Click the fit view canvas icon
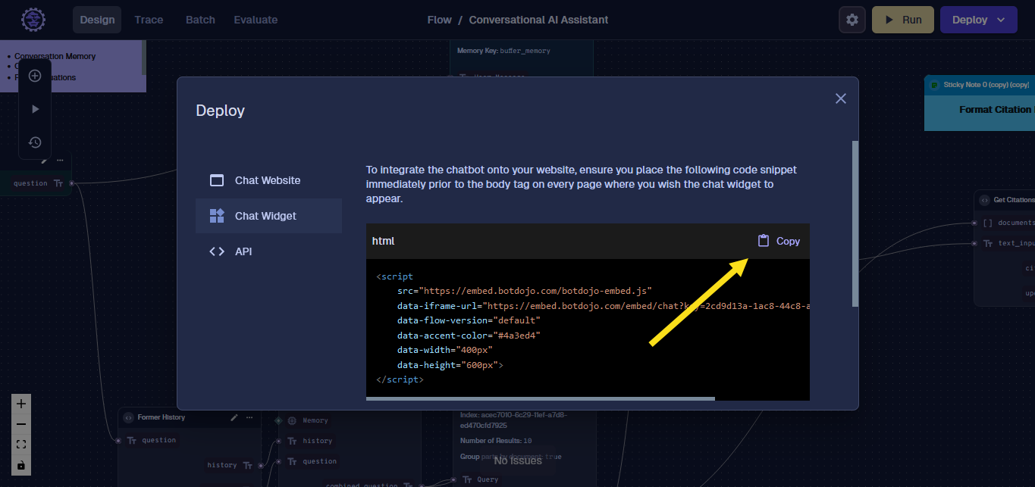The width and height of the screenshot is (1035, 487). (x=21, y=445)
